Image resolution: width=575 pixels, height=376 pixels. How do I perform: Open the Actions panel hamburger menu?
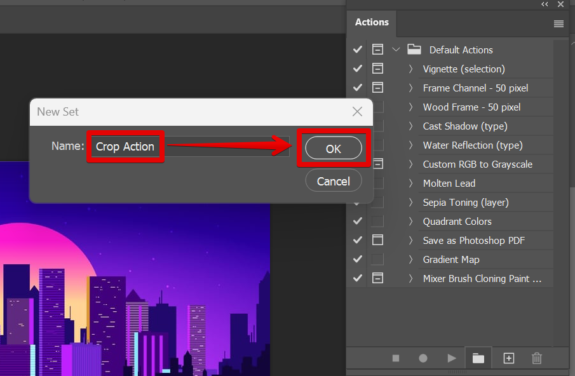[558, 24]
